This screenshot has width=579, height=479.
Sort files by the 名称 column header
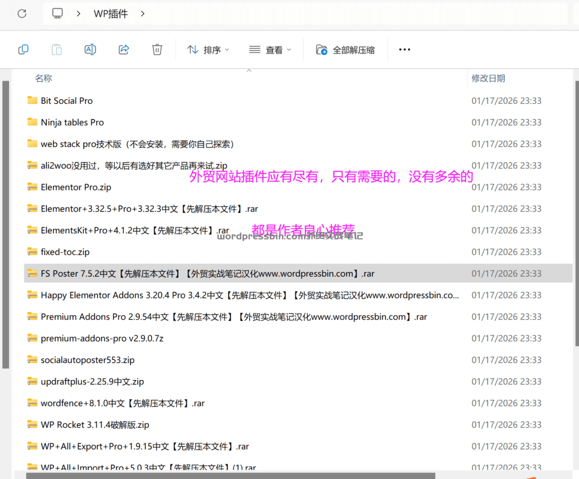pos(44,78)
